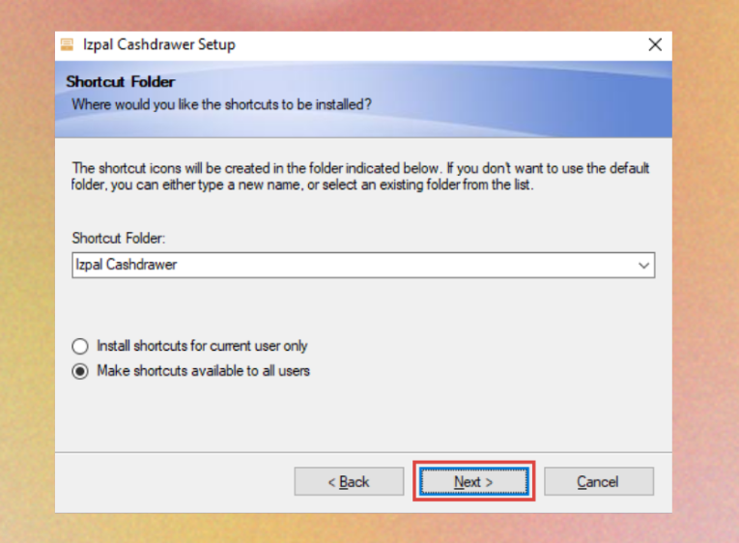Click the blue gradient header banner
The image size is (739, 543).
click(541, 97)
